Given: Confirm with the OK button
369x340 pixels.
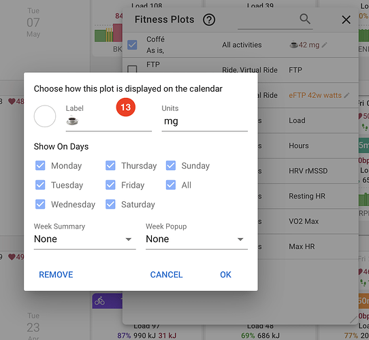Looking at the screenshot, I should [225, 275].
